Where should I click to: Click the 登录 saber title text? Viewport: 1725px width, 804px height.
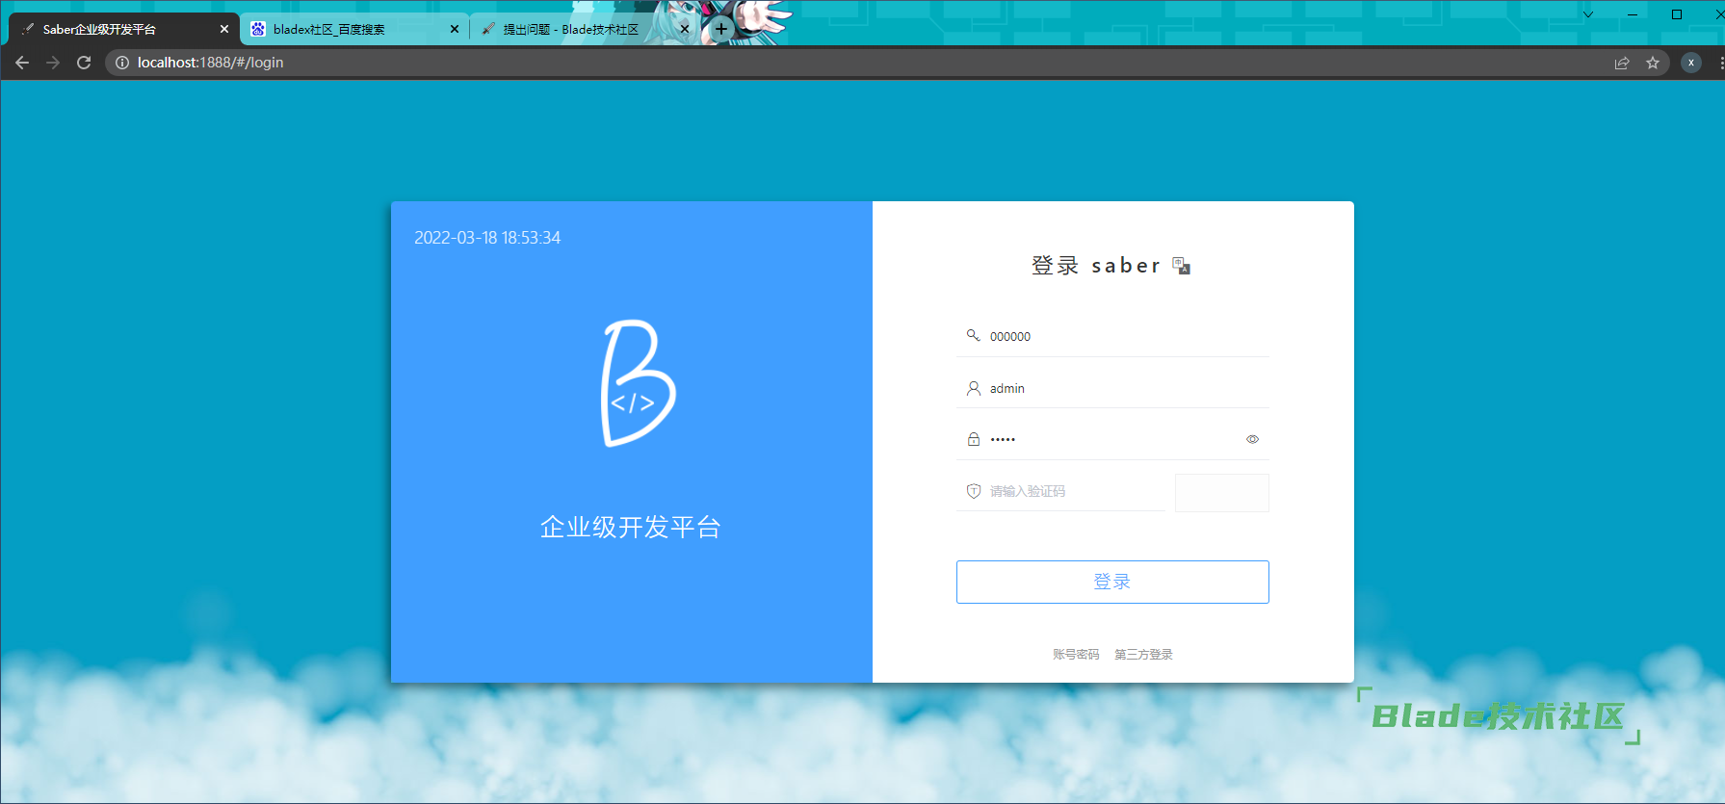1096,266
